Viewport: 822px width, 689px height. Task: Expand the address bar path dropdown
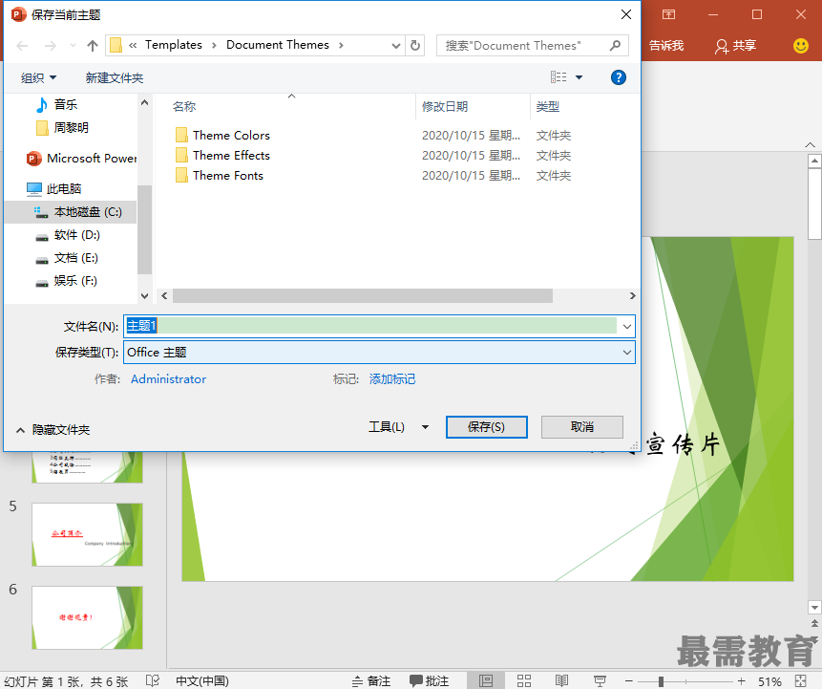(396, 46)
